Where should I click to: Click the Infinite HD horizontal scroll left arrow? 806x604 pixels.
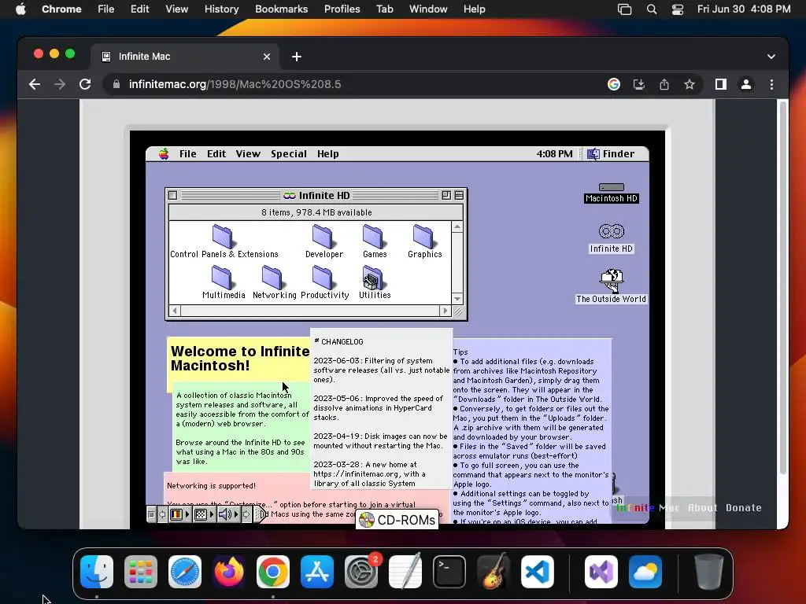pyautogui.click(x=175, y=310)
